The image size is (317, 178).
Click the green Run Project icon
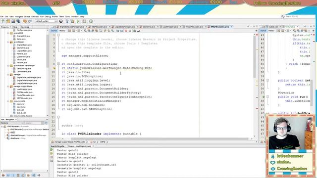78,21
